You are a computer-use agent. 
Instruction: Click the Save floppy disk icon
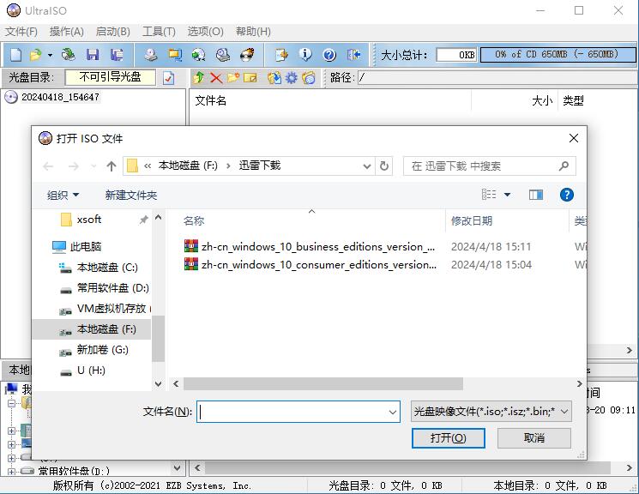pos(93,55)
